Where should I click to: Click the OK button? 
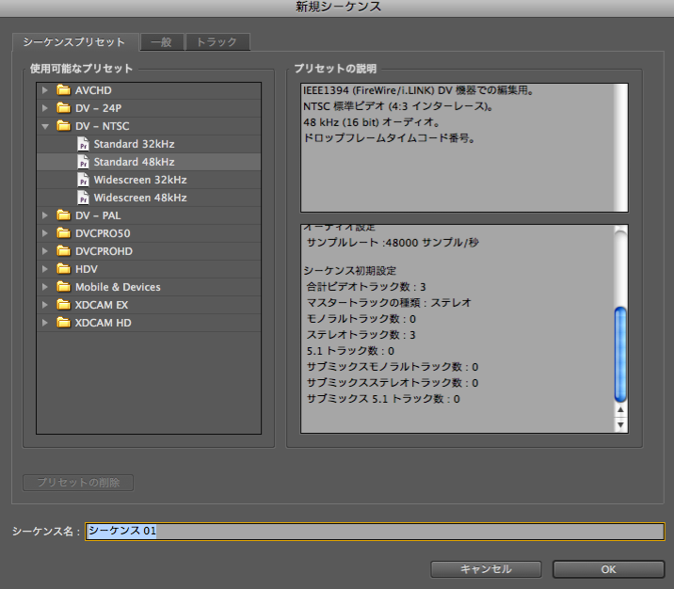609,569
